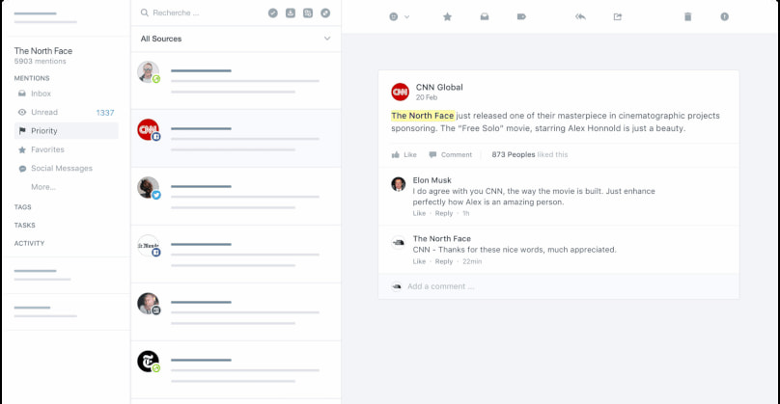The image size is (780, 404).
Task: Reply to Elon Musk's comment
Action: point(444,213)
